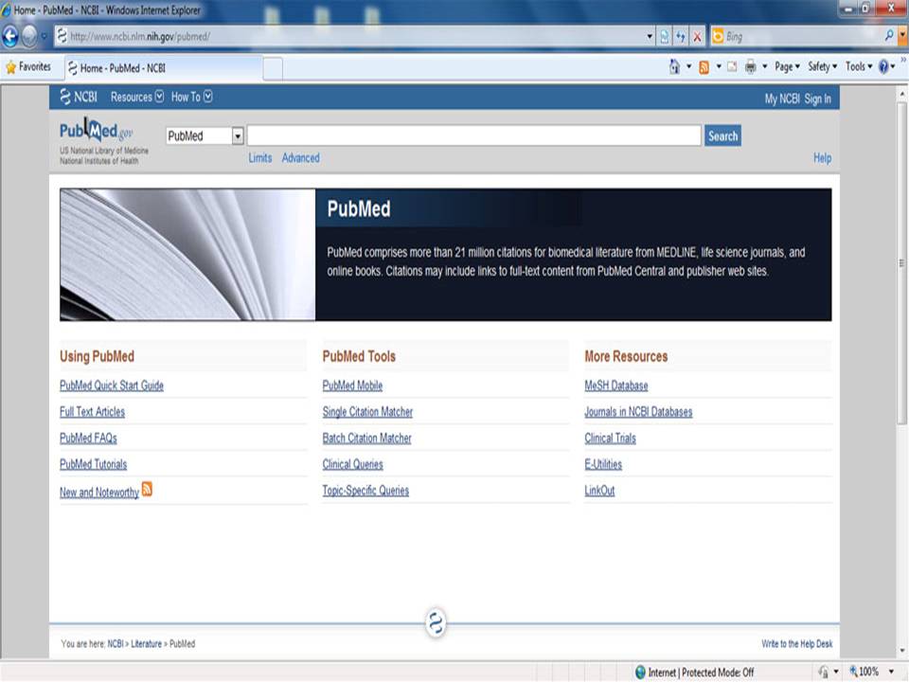The width and height of the screenshot is (909, 682).
Task: Open the New and Noteworthy link
Action: 99,492
